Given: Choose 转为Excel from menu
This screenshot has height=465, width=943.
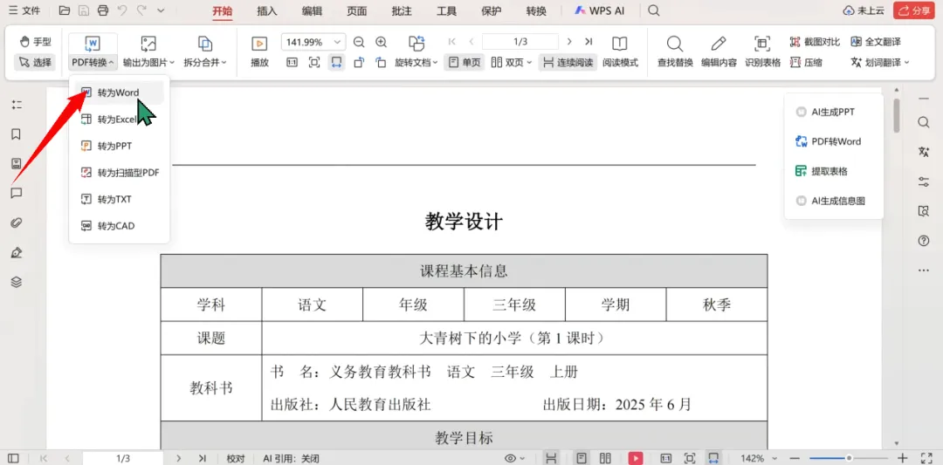Looking at the screenshot, I should [119, 120].
